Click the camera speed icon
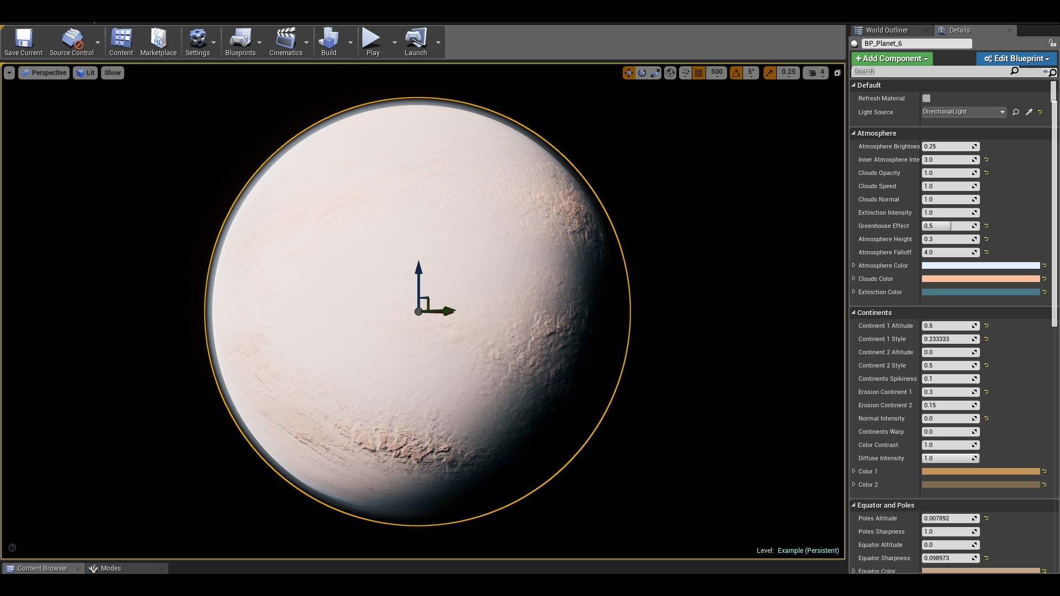 [x=812, y=73]
